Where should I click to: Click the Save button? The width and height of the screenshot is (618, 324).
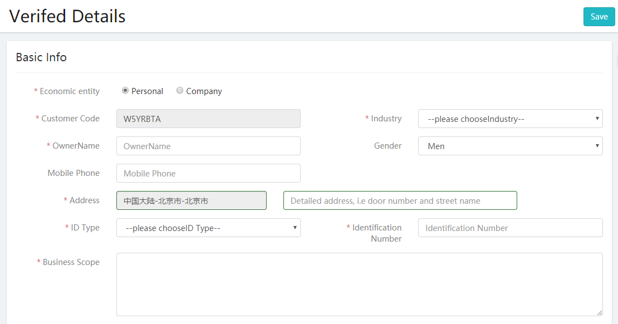[599, 17]
